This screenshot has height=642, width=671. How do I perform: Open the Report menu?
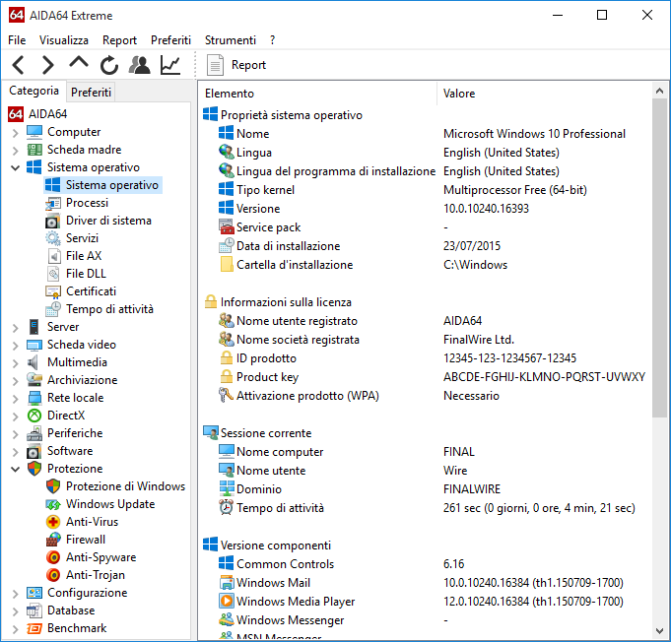(120, 40)
